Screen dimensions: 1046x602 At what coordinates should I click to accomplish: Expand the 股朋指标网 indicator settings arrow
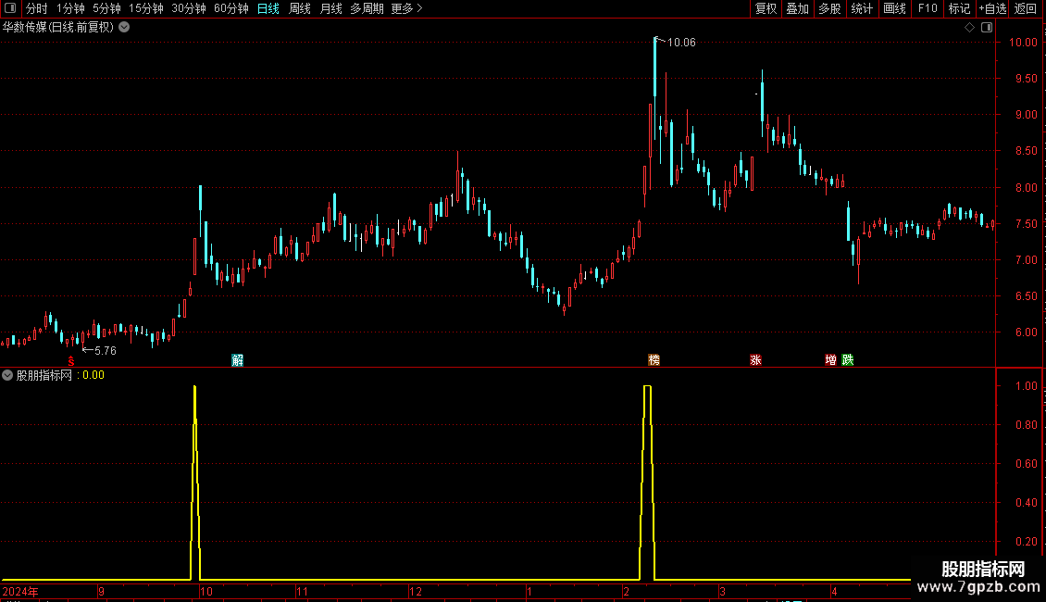7,375
